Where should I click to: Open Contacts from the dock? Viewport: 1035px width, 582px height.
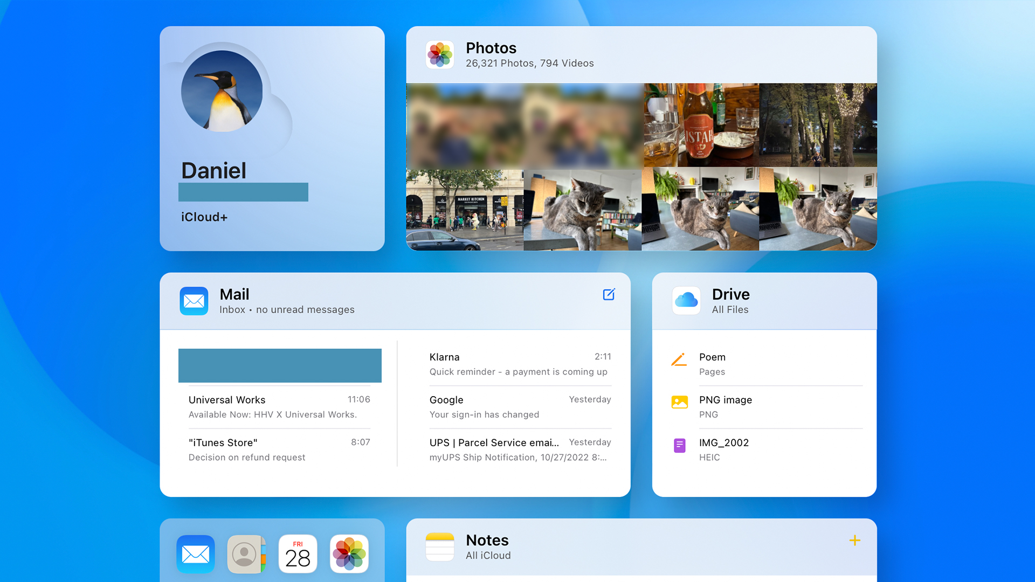click(x=246, y=554)
